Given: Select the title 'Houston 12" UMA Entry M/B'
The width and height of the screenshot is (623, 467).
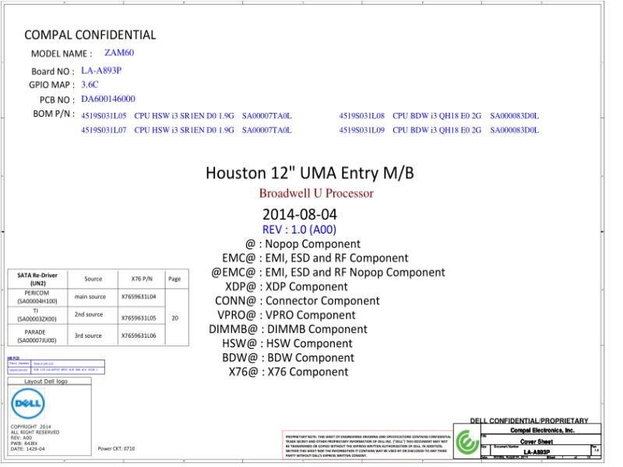Looking at the screenshot, I should (x=310, y=173).
